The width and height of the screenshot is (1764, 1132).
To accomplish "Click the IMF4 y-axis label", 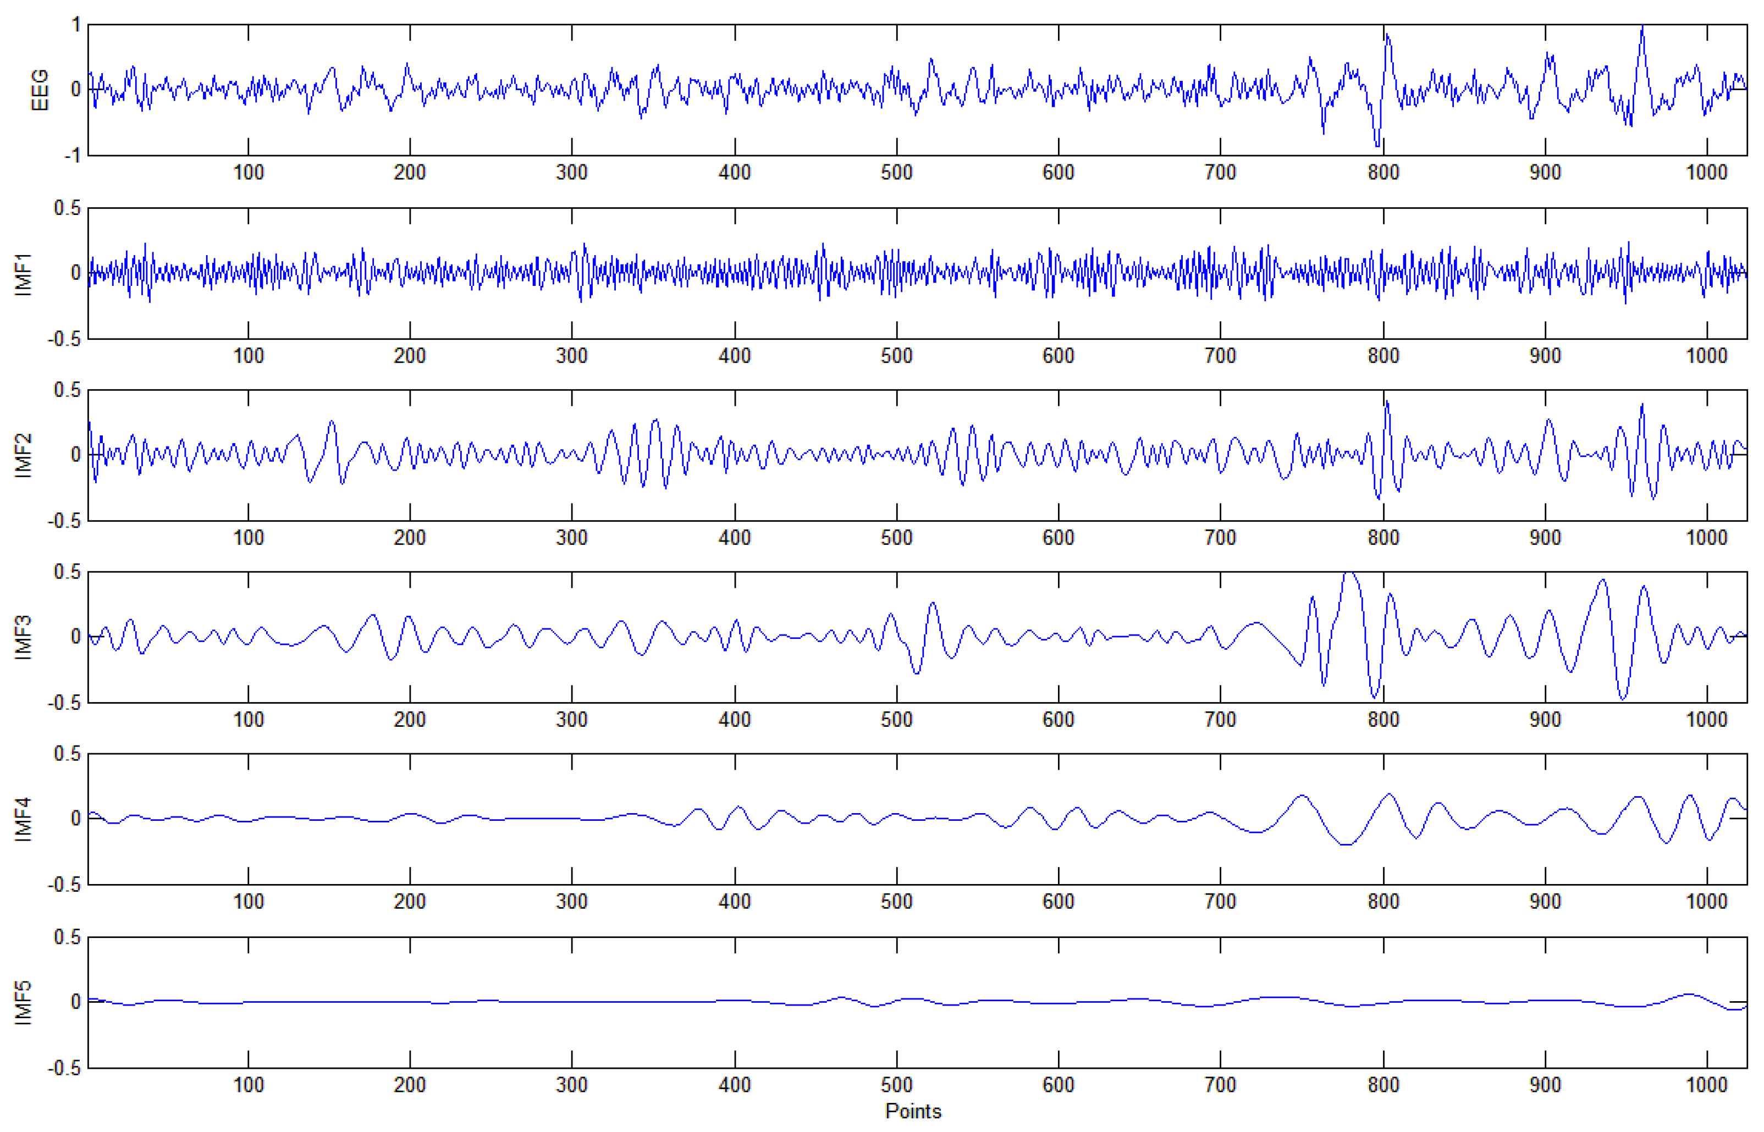I will point(24,819).
